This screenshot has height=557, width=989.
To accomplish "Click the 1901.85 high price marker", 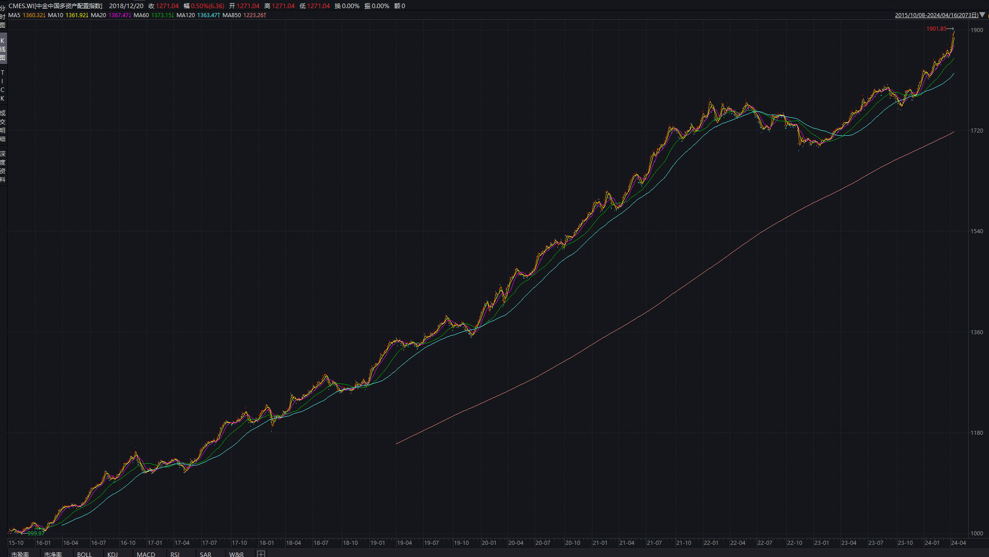I will [936, 29].
